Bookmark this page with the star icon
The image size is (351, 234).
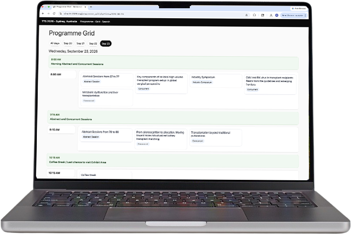[247, 15]
